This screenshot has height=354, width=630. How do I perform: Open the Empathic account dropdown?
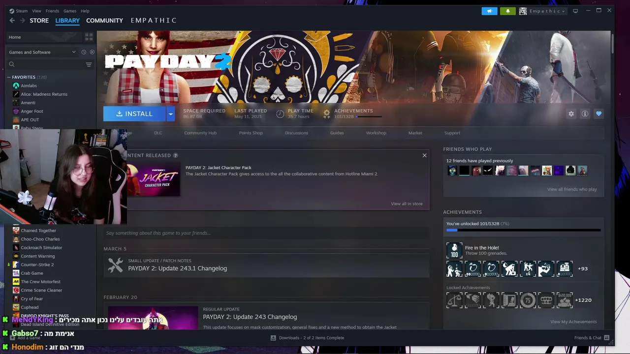(x=543, y=11)
